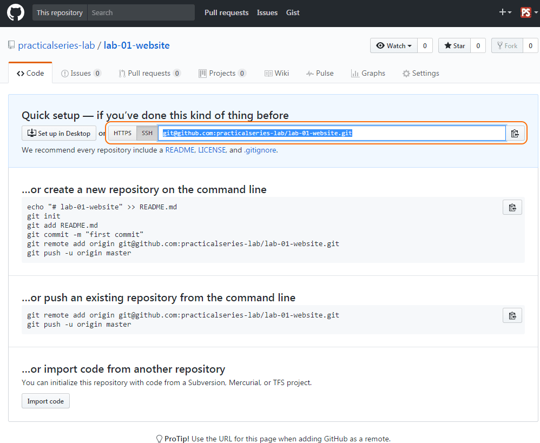Switch clone URL to SSH
Viewport: 540px width, 443px height.
click(147, 133)
